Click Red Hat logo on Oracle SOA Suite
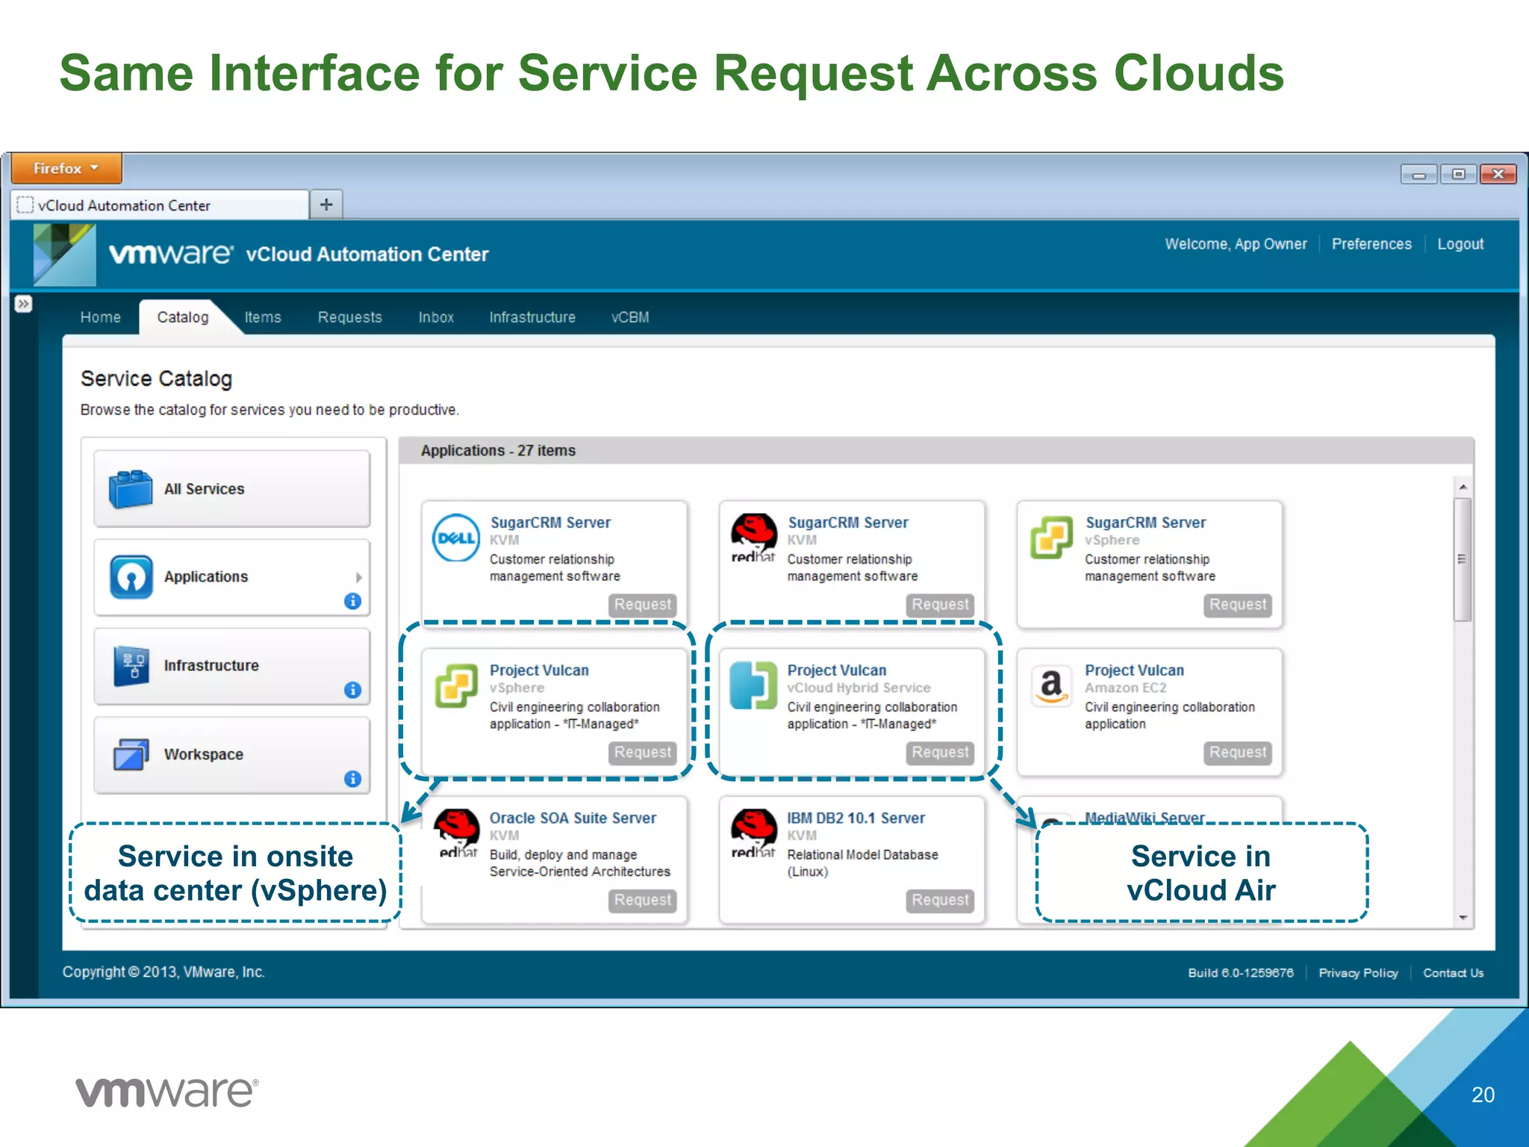This screenshot has height=1147, width=1529. click(457, 833)
